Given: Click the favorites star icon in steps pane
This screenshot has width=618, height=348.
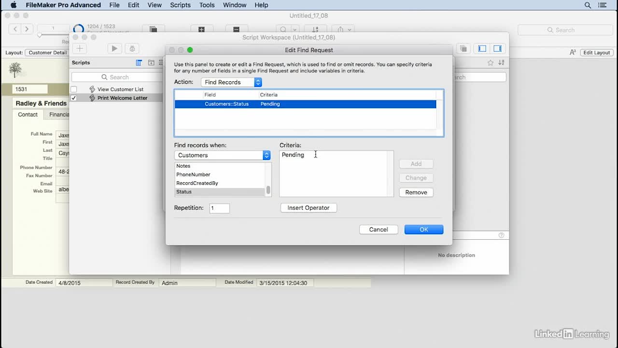Looking at the screenshot, I should click(491, 63).
